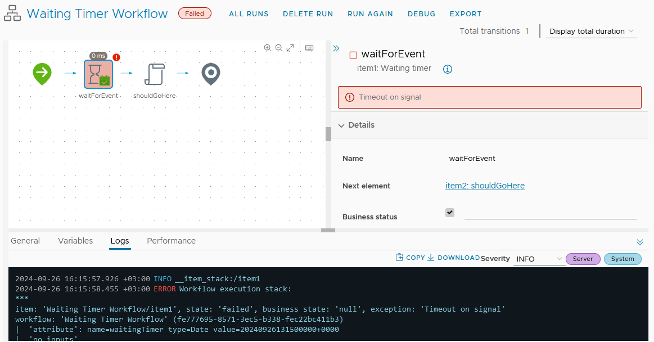Click the canvas vertical scrollbar handle
This screenshot has width=654, height=342.
[328, 134]
